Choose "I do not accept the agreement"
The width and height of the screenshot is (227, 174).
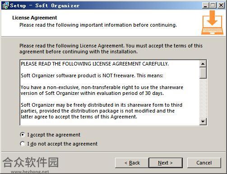pyautogui.click(x=59, y=144)
